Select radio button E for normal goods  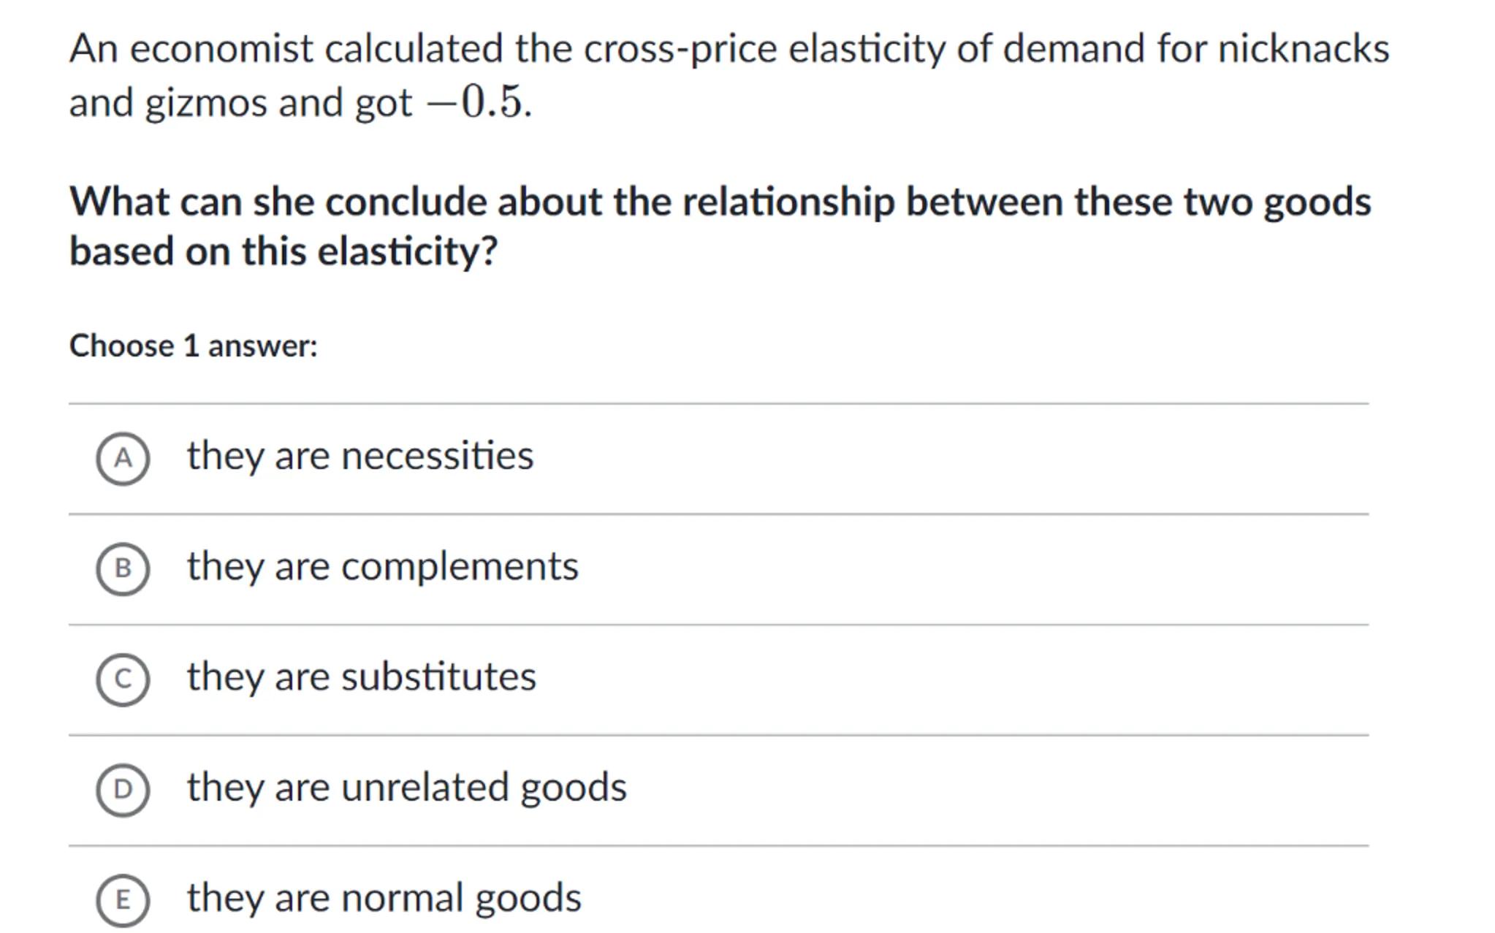pyautogui.click(x=123, y=899)
